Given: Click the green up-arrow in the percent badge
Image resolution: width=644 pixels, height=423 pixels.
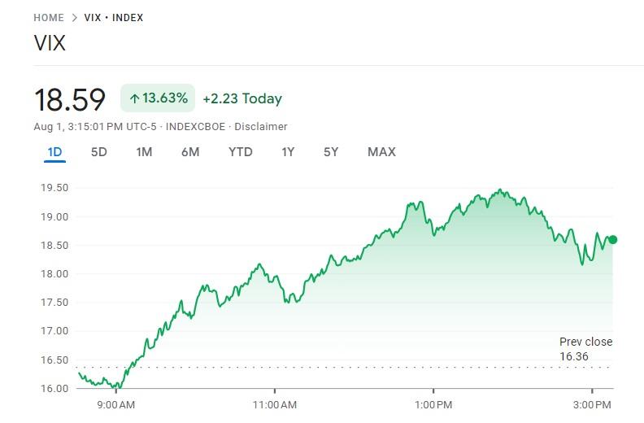Looking at the screenshot, I should click(134, 98).
